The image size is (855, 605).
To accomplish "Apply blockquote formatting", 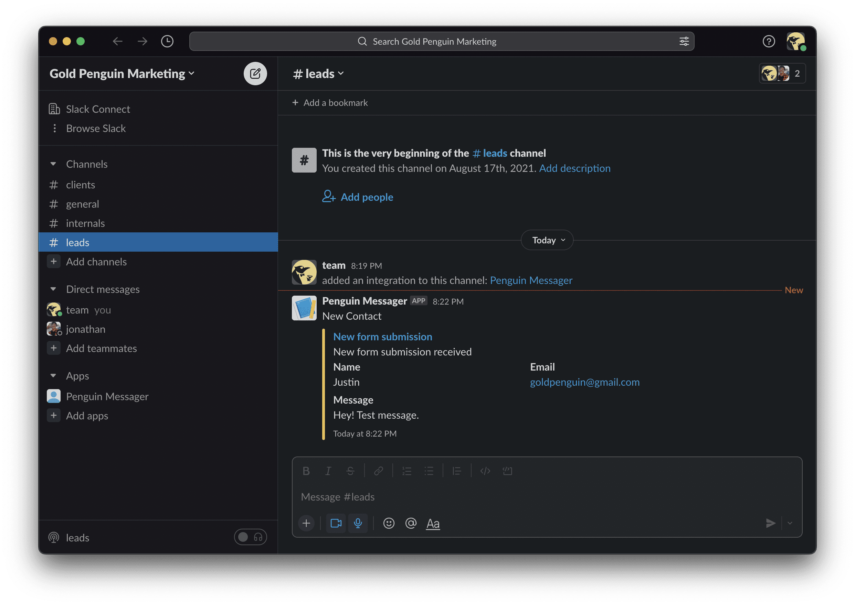I will tap(457, 471).
